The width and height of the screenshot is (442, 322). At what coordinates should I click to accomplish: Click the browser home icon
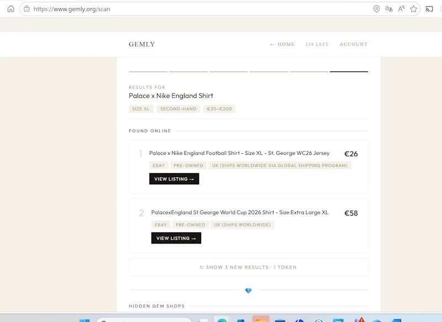pyautogui.click(x=10, y=9)
